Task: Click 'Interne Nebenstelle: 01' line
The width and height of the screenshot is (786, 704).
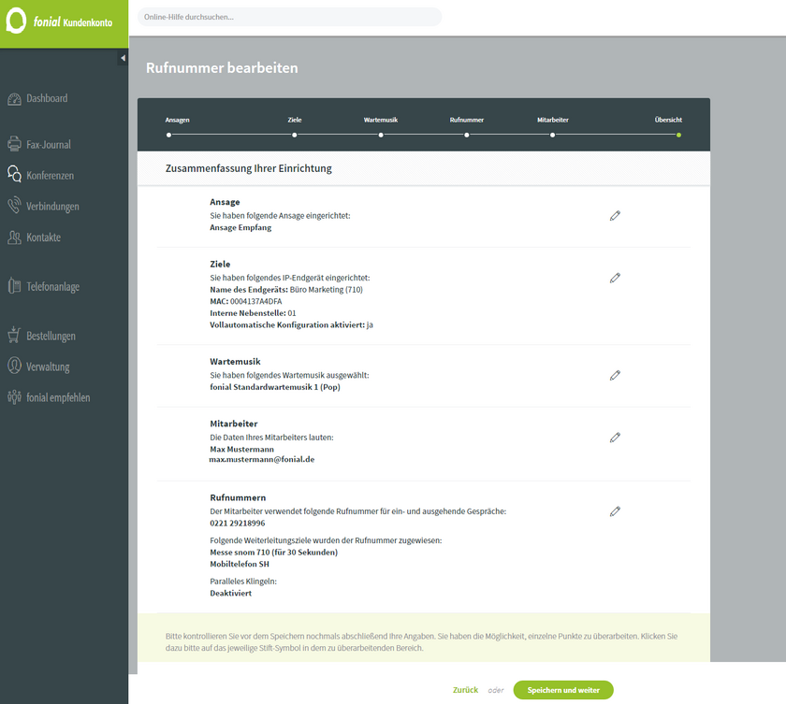Action: (x=253, y=313)
